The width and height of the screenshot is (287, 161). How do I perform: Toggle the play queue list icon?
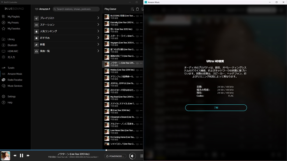[142, 156]
